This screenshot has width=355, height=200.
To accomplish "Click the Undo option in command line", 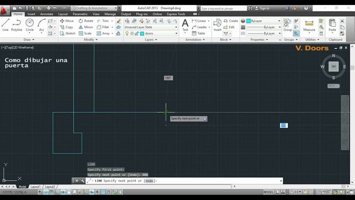I will 149,181.
